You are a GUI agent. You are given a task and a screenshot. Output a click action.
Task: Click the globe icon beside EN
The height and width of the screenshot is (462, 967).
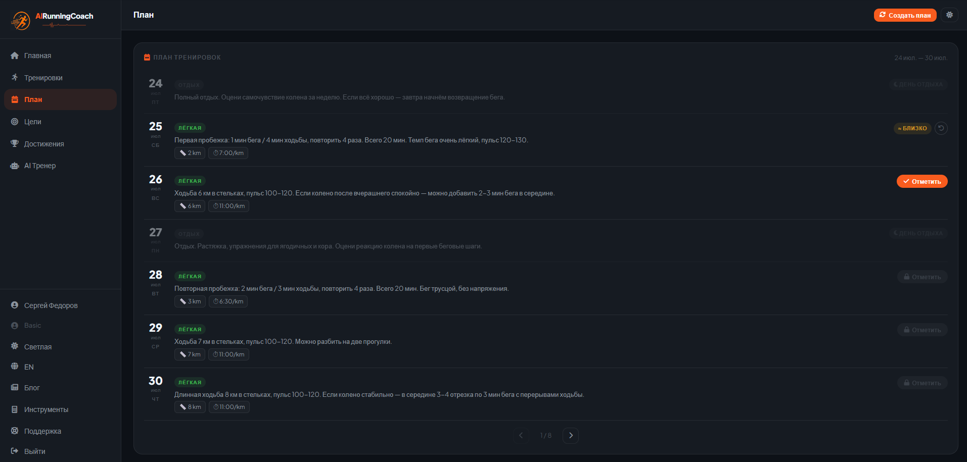(x=15, y=367)
